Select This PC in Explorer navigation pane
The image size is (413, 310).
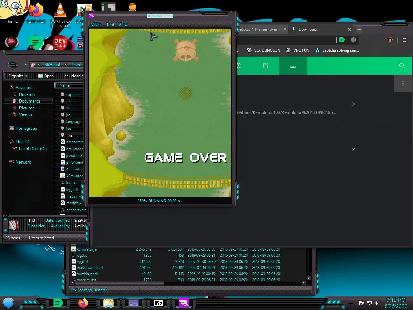[23, 142]
